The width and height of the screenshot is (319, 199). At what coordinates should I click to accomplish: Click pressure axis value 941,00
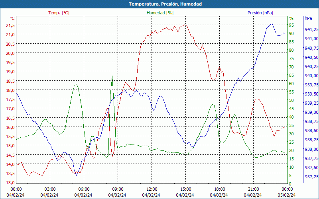tap(311, 39)
